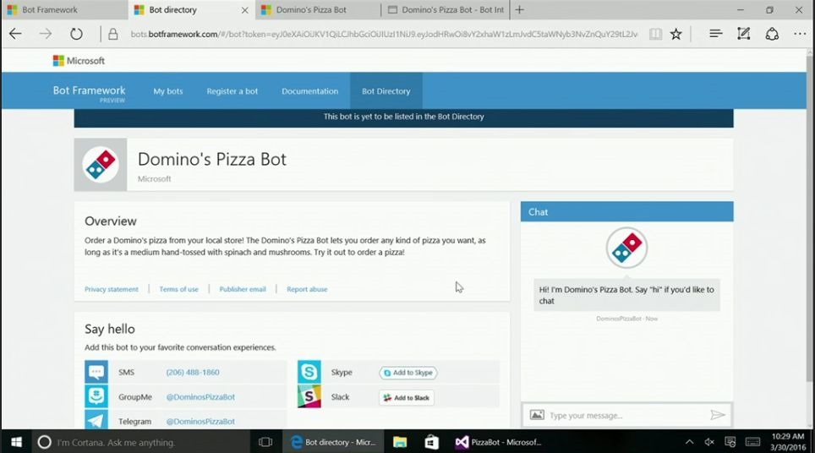Open File Explorer from taskbar
This screenshot has height=453, width=815.
400,442
